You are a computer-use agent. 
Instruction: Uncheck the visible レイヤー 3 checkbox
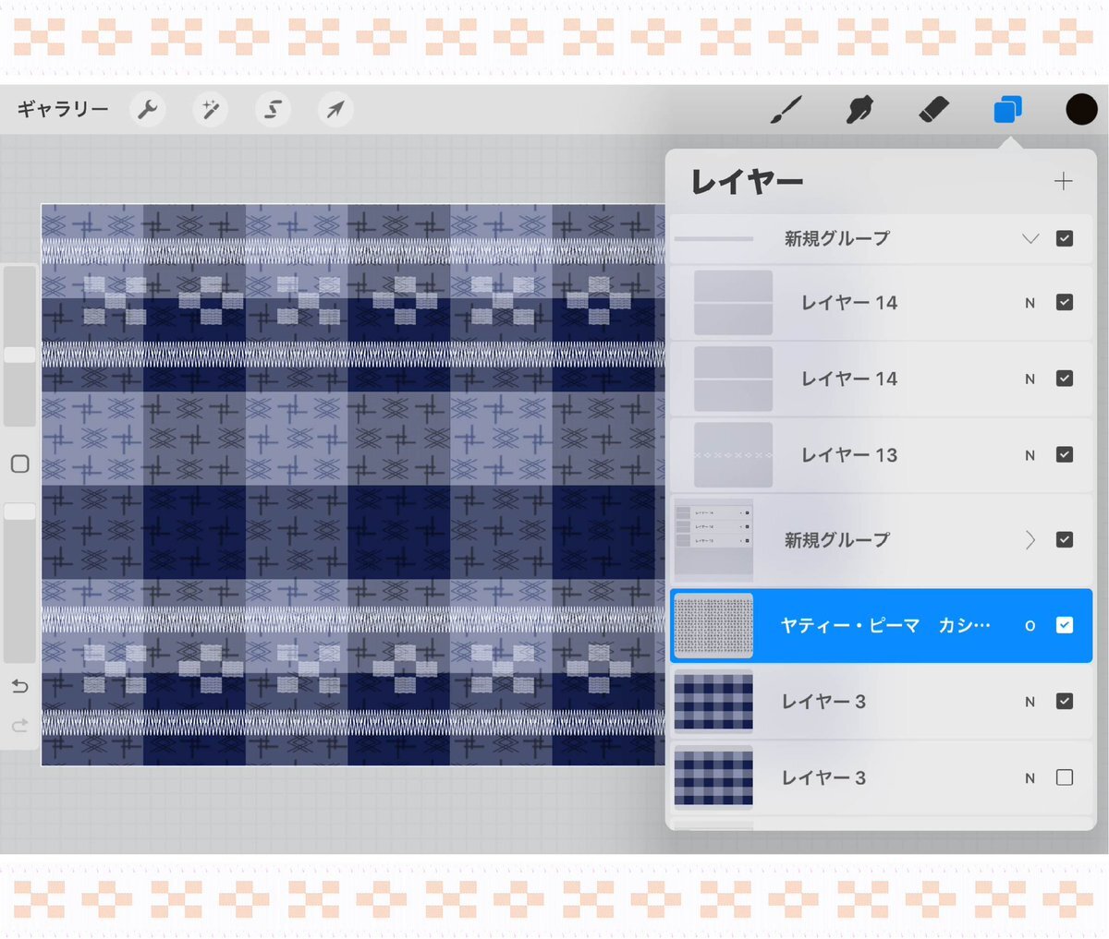tap(1065, 702)
